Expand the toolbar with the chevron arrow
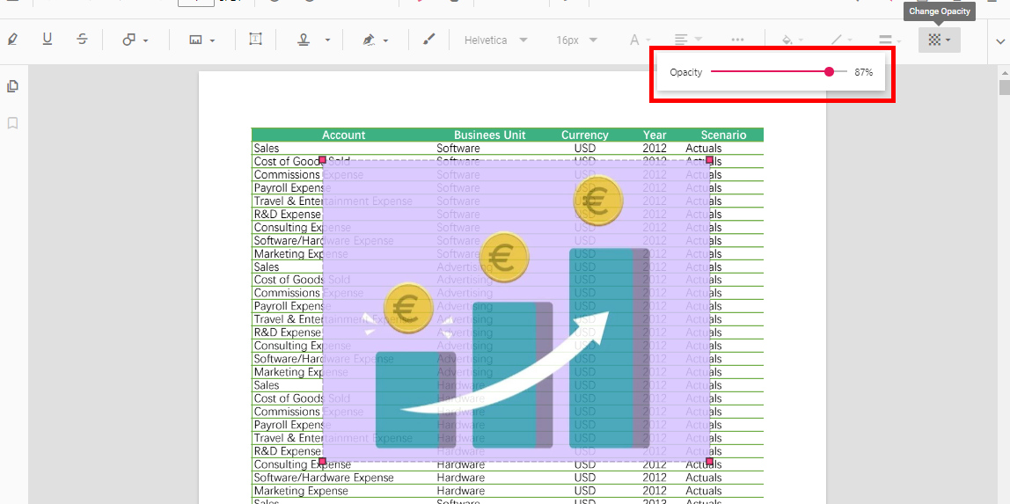The image size is (1010, 504). pos(999,40)
